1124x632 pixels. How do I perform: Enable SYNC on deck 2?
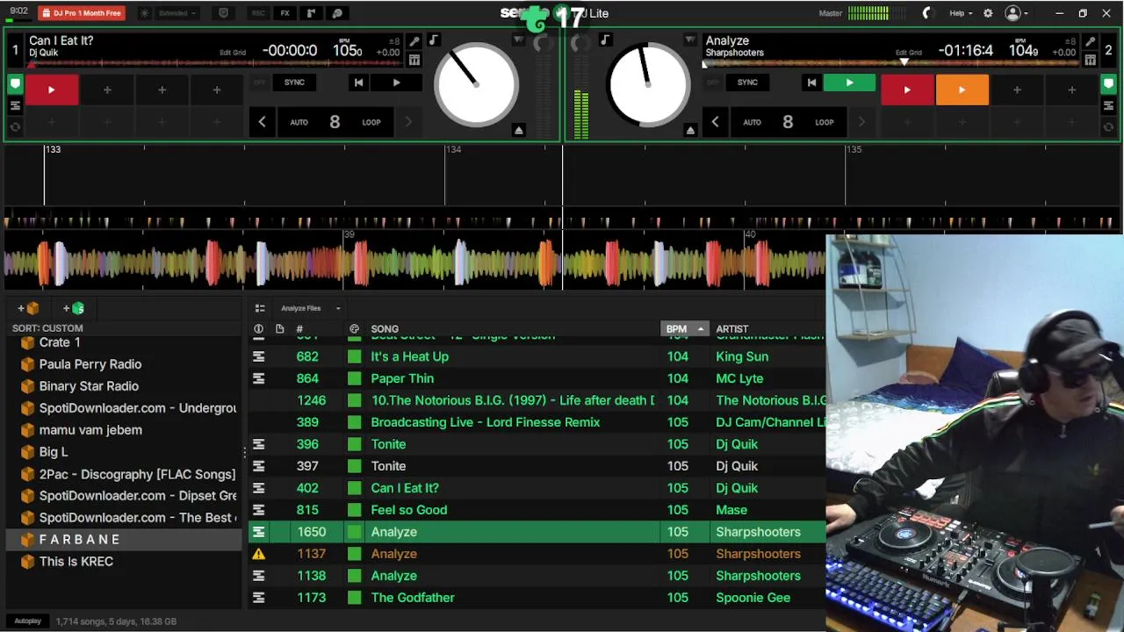tap(747, 83)
